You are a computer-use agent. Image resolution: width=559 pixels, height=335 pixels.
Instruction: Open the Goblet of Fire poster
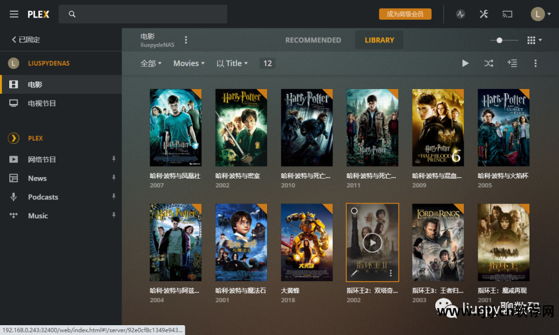tap(504, 128)
